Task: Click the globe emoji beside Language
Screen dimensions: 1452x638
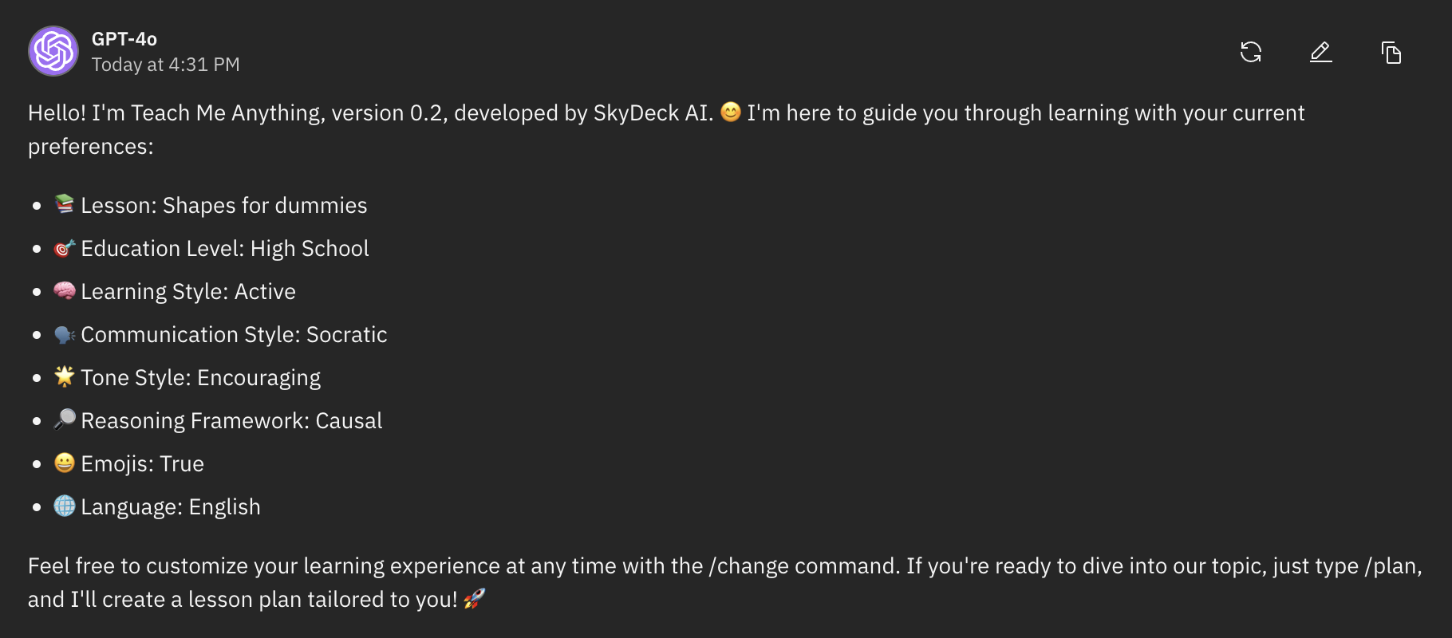Action: [65, 506]
